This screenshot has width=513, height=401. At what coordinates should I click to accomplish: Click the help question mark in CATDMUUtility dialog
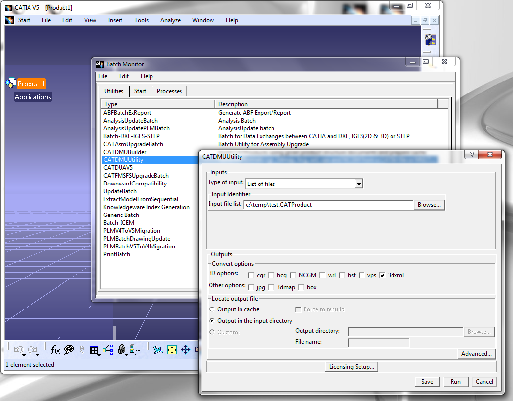pos(472,154)
